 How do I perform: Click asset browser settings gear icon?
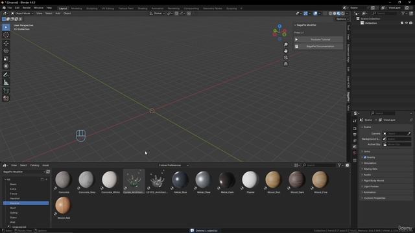coord(348,166)
